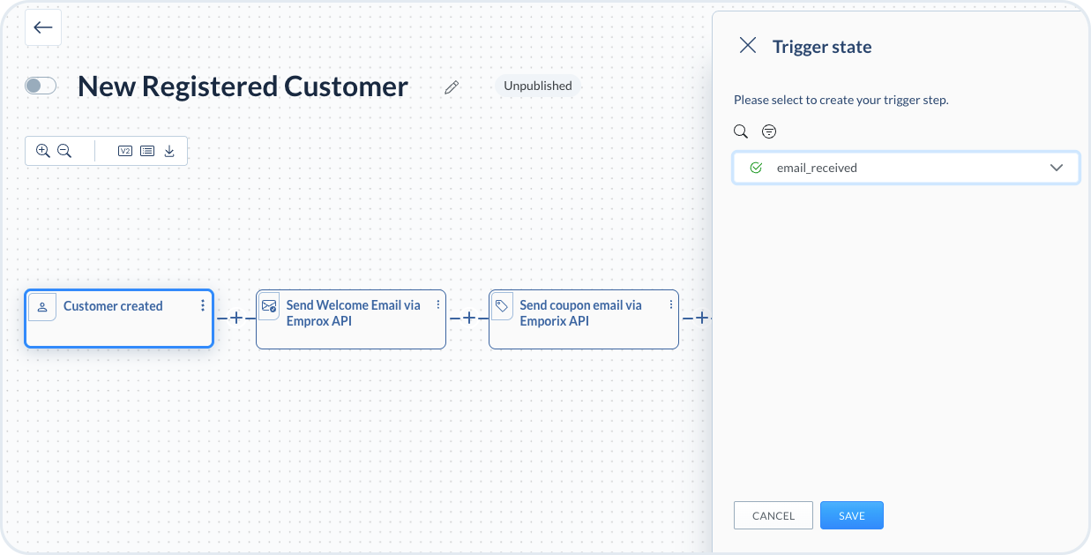Add step after Send Welcome Email via plus
Image resolution: width=1091 pixels, height=555 pixels.
pyautogui.click(x=469, y=318)
